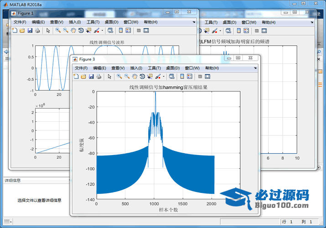Toggle the Pan hand tool in Figure 1
Image resolution: width=326 pixels, height=228 pixels.
[x=73, y=31]
